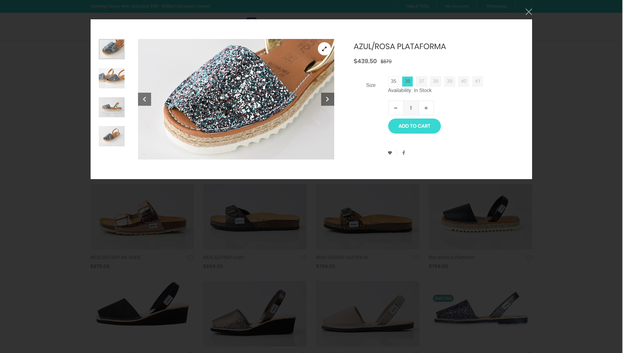623x353 pixels.
Task: Close the quick view popup
Action: [528, 12]
